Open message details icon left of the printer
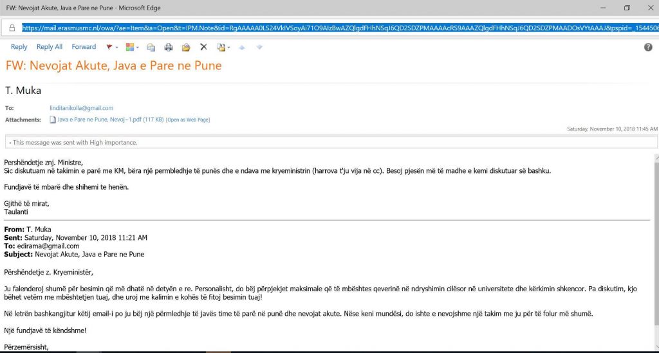Screen dimensions: 659x353 (x=151, y=47)
